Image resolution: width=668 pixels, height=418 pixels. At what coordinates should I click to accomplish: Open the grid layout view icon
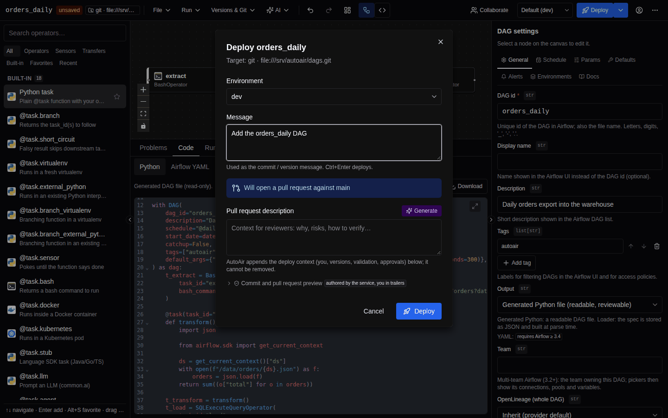point(347,10)
